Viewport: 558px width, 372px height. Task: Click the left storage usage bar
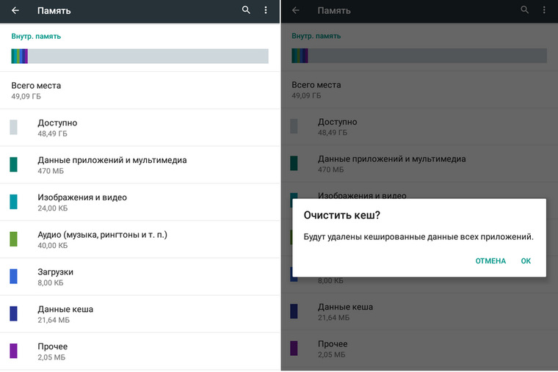[139, 56]
